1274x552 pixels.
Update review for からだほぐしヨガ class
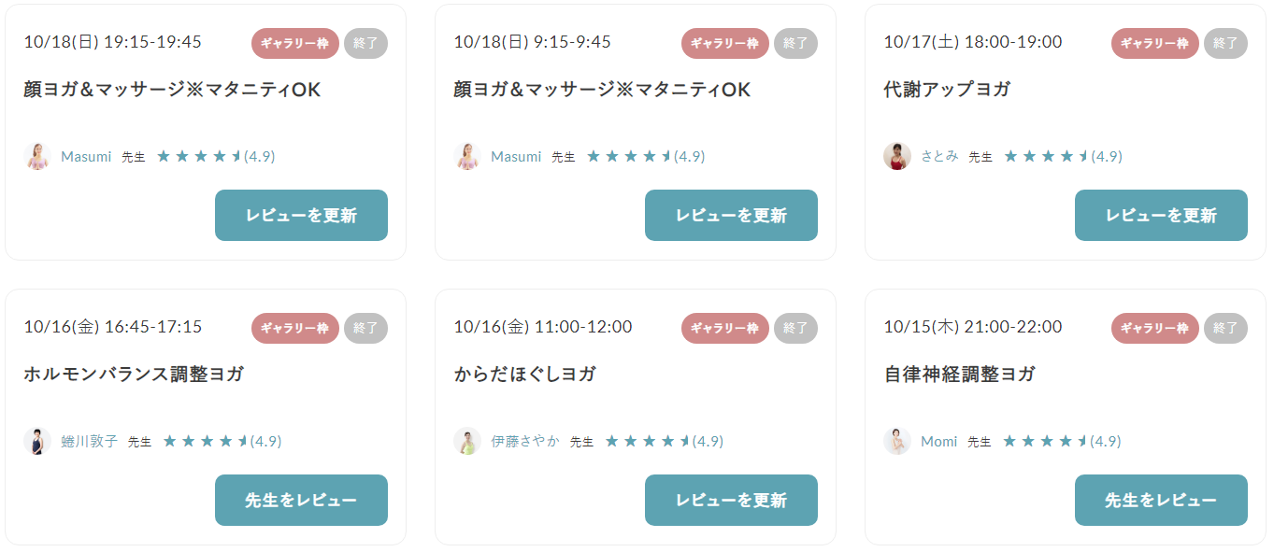pyautogui.click(x=731, y=501)
